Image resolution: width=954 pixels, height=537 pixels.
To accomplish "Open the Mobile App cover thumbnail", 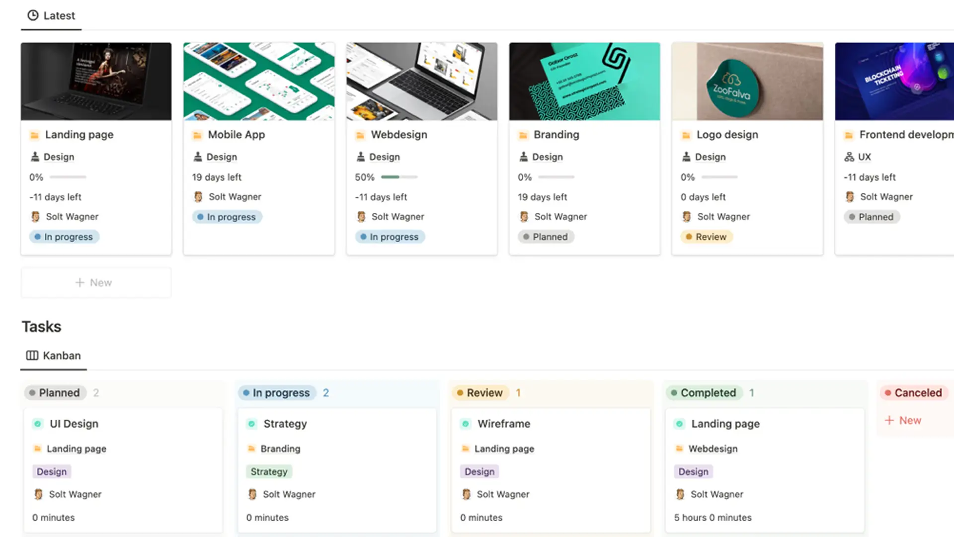I will click(x=259, y=82).
